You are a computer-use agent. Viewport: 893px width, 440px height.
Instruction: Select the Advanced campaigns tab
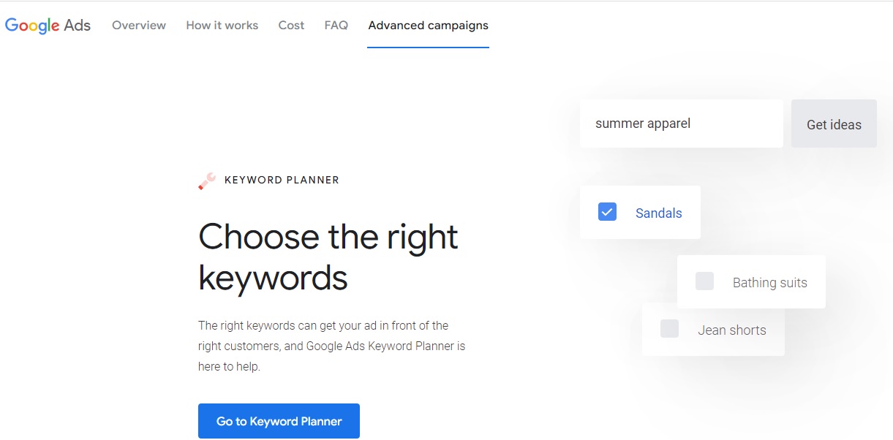coord(428,26)
